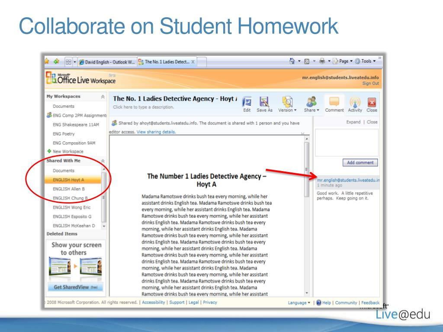Click the browser Print icon
This screenshot has width=443, height=332.
coord(322,61)
